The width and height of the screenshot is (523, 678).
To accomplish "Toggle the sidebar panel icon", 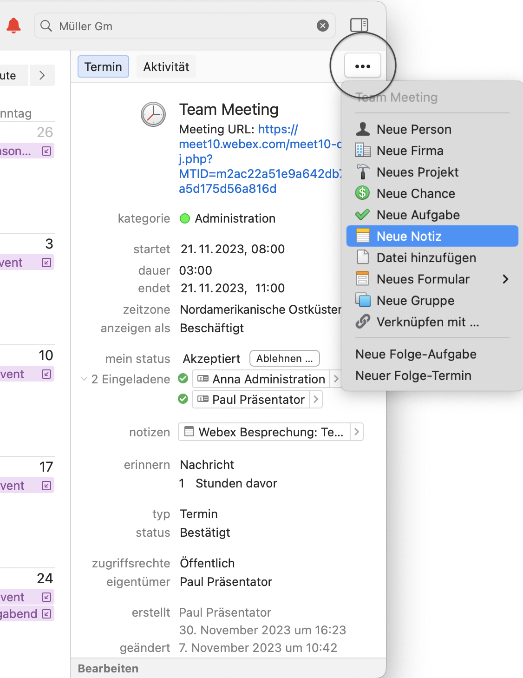I will [x=359, y=25].
